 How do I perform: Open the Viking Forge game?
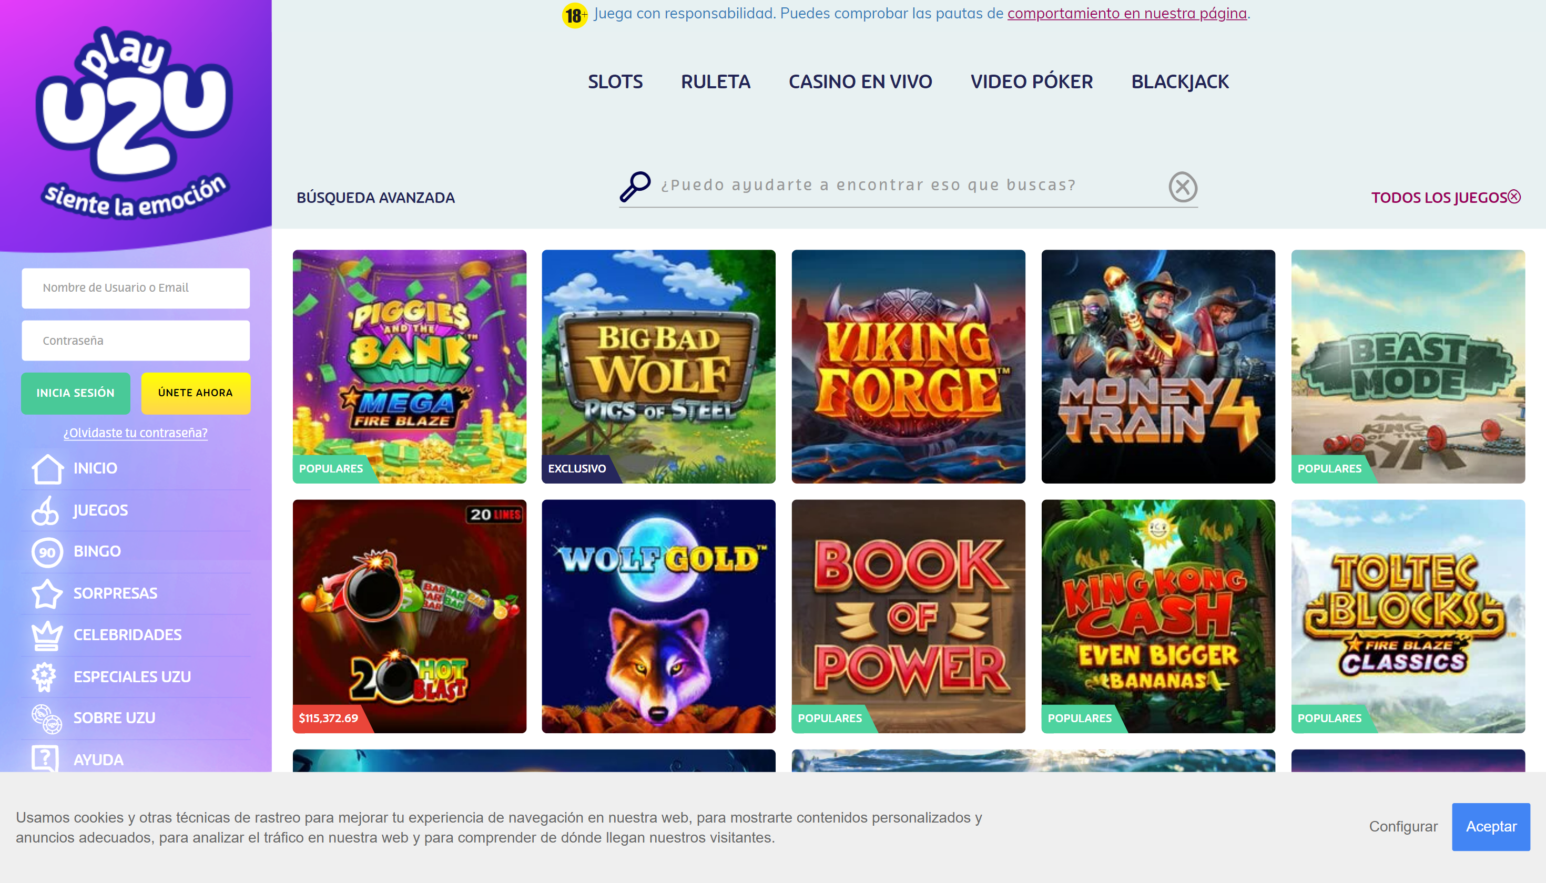click(x=908, y=366)
